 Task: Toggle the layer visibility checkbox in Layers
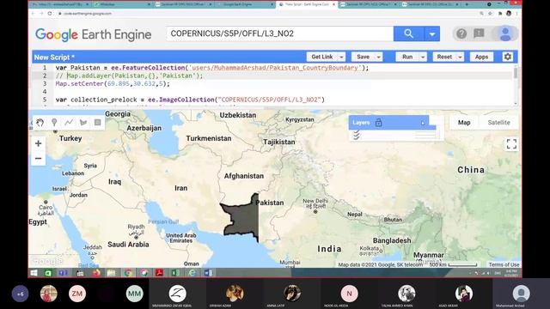coord(357,135)
